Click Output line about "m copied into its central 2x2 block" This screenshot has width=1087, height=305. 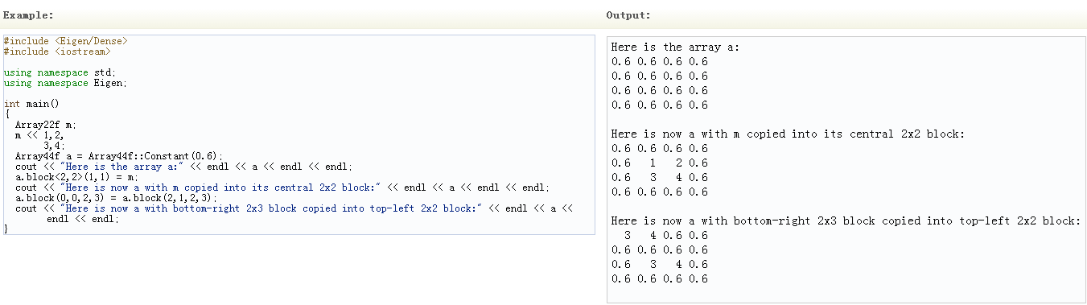pos(787,134)
